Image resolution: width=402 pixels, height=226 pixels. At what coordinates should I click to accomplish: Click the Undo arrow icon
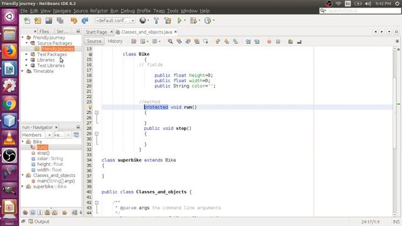[x=74, y=21]
